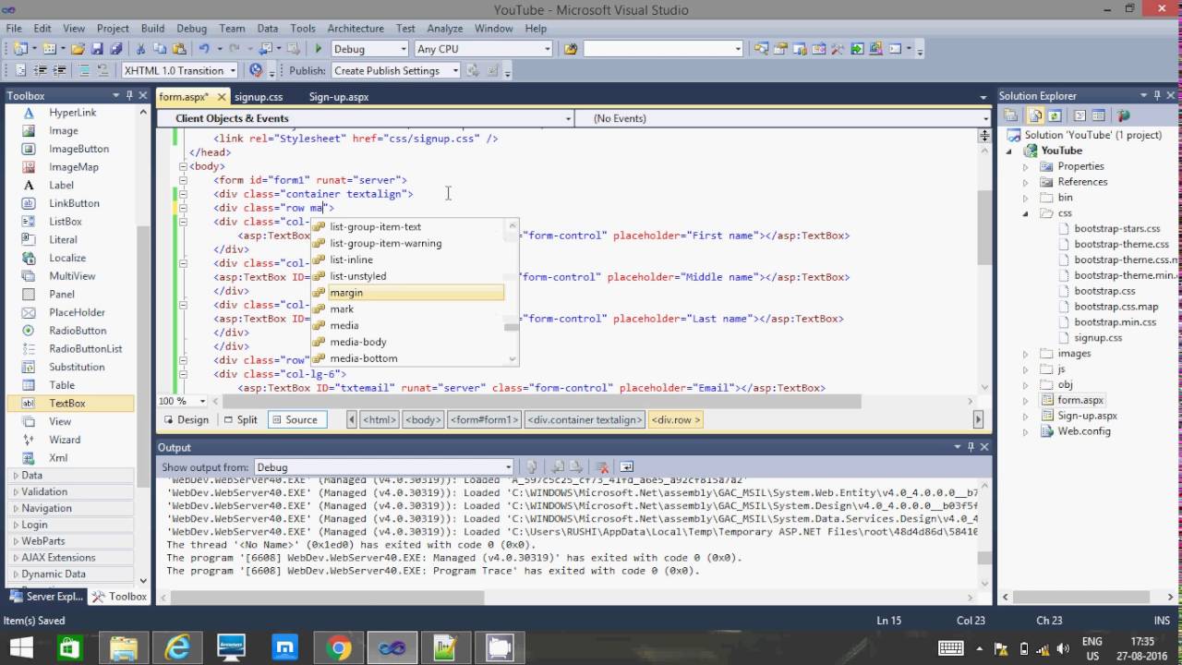1182x665 pixels.
Task: Open Google Chrome from the taskbar
Action: [338, 647]
